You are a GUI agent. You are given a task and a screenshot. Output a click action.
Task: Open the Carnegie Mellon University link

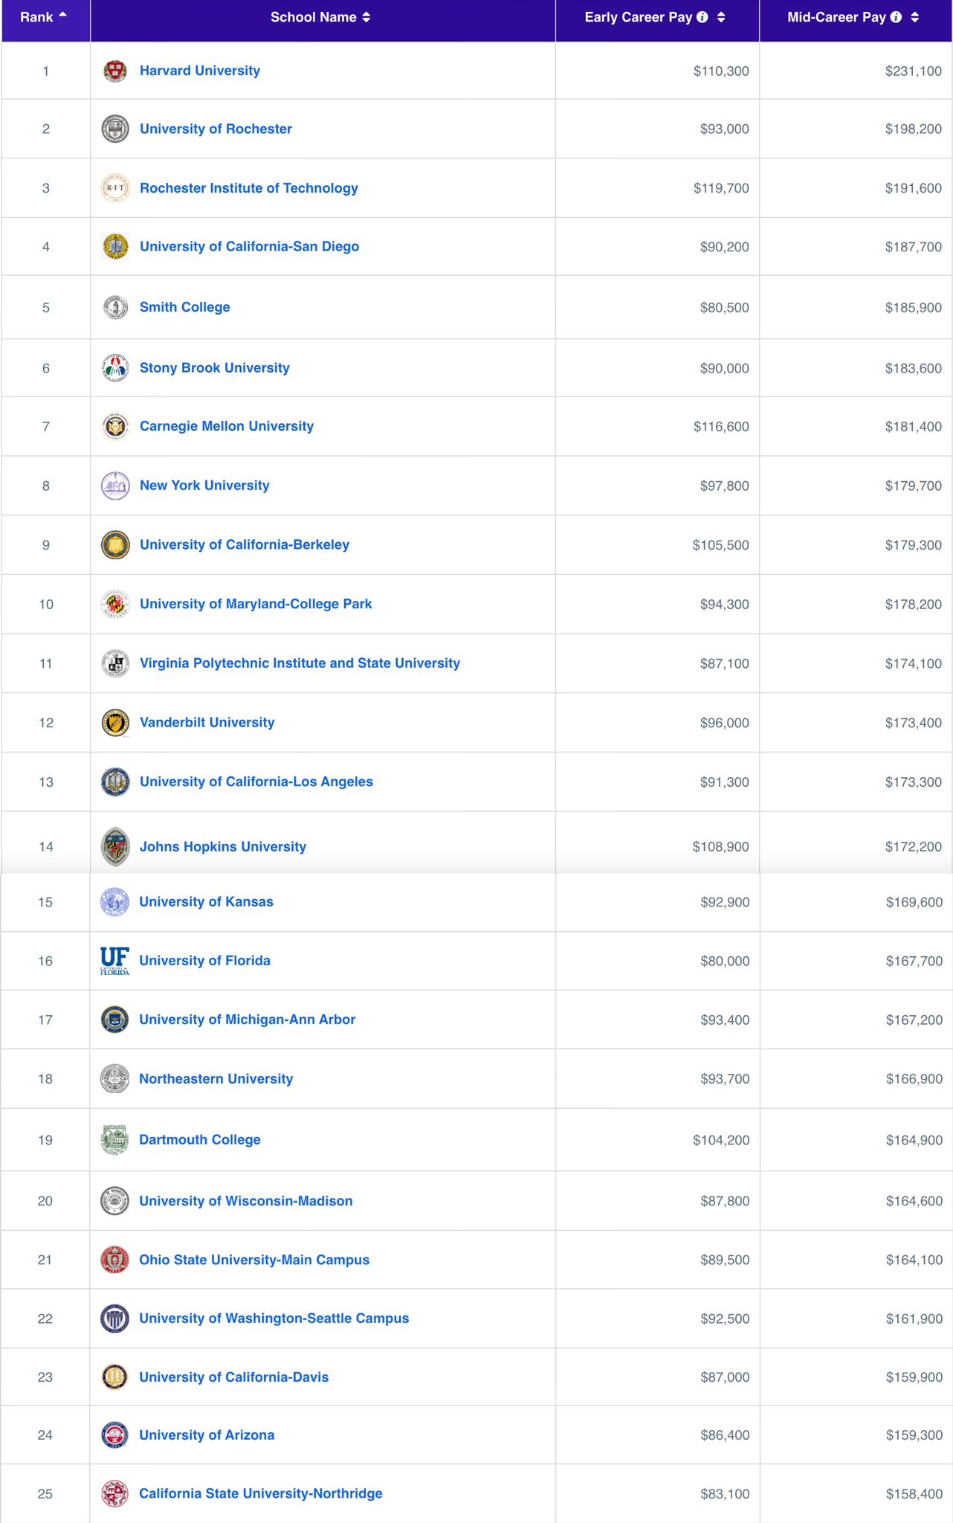(x=227, y=426)
